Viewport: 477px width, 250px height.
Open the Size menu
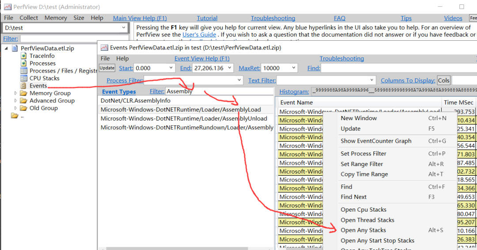(x=79, y=18)
